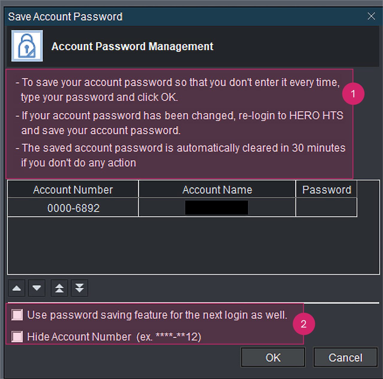Click the move down arrow button

point(37,288)
